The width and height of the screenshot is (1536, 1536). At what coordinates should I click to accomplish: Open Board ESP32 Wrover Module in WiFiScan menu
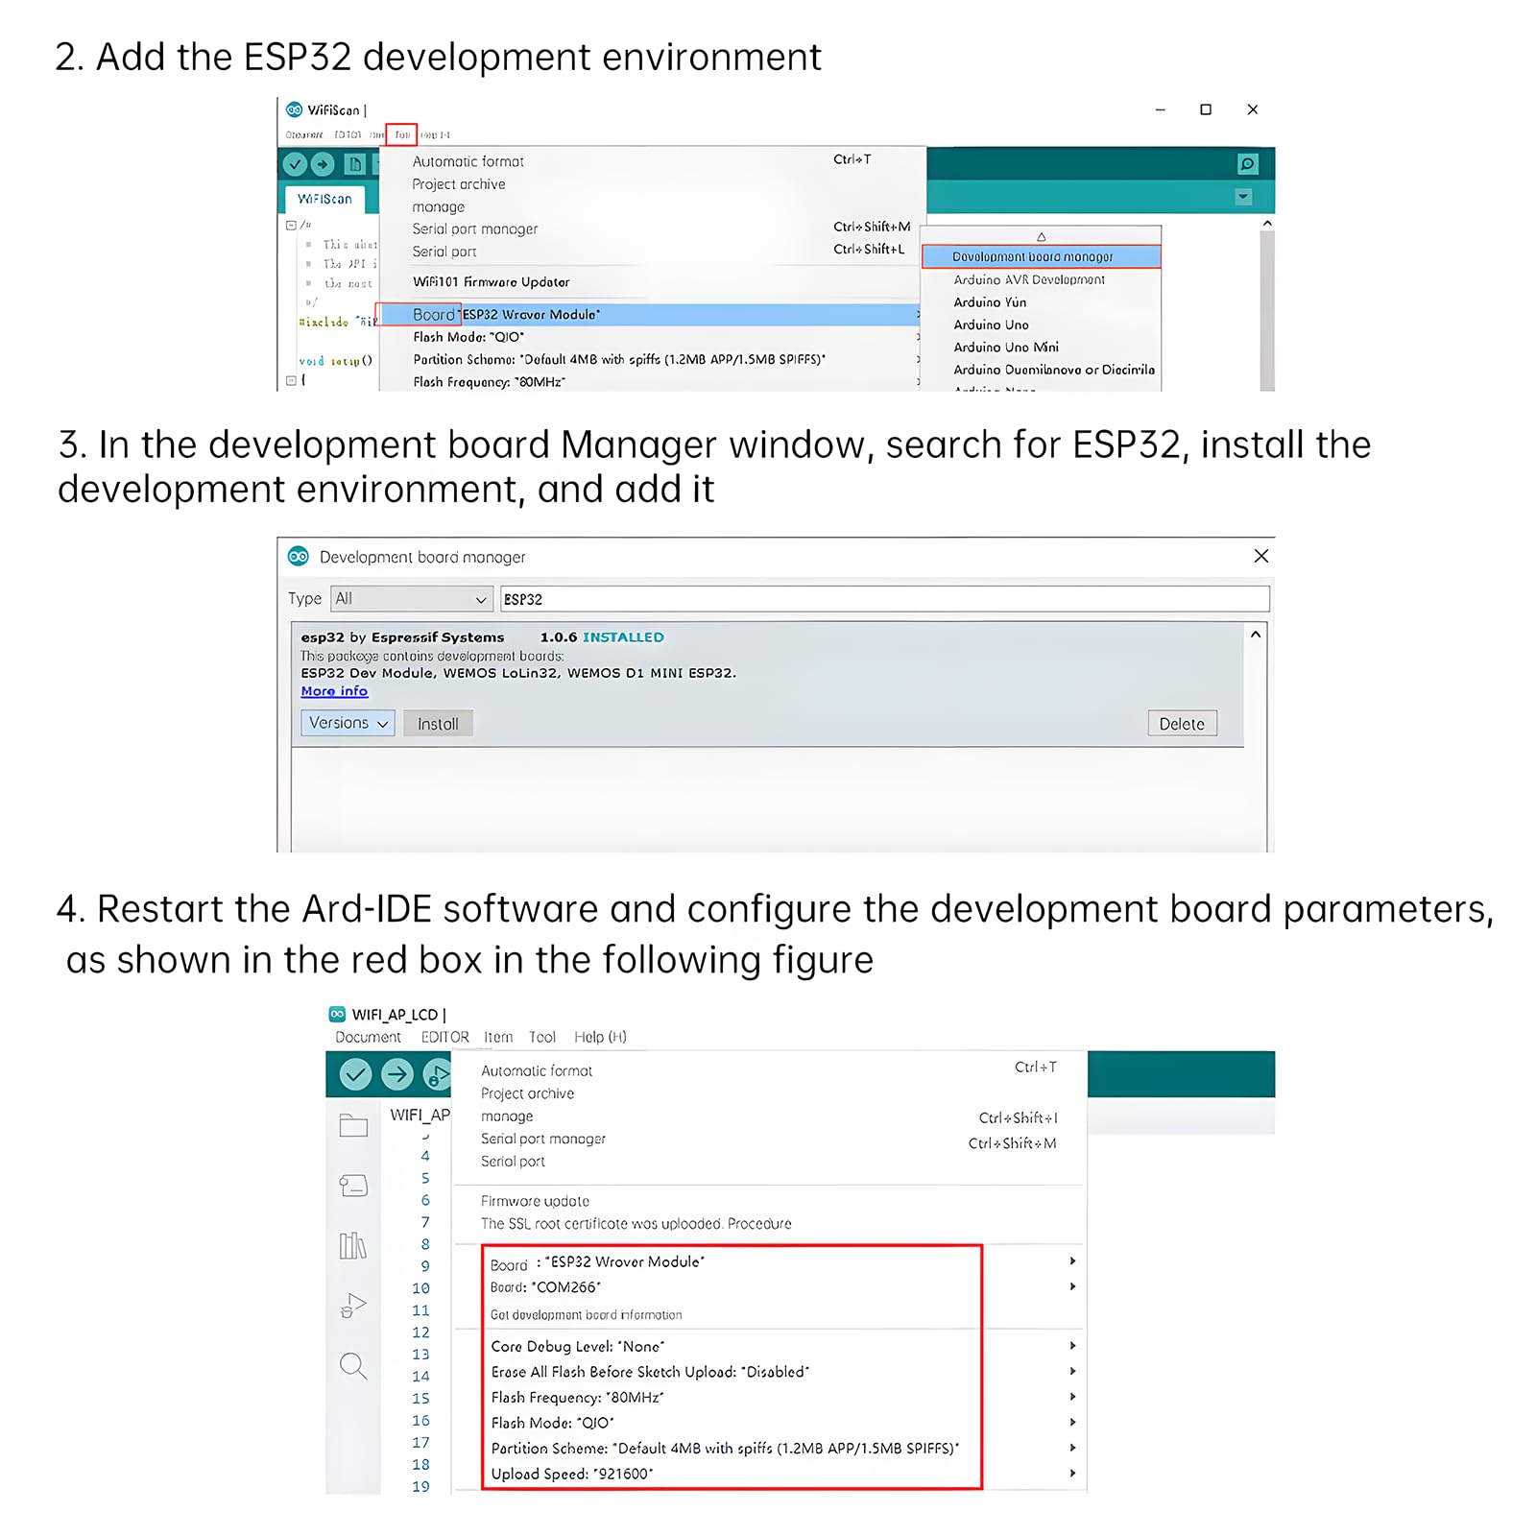[649, 314]
